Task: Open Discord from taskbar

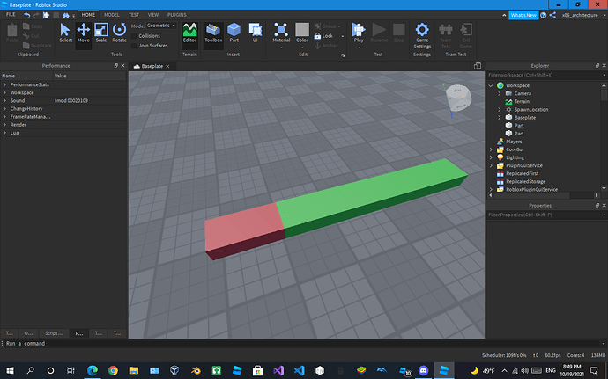Action: pos(424,370)
